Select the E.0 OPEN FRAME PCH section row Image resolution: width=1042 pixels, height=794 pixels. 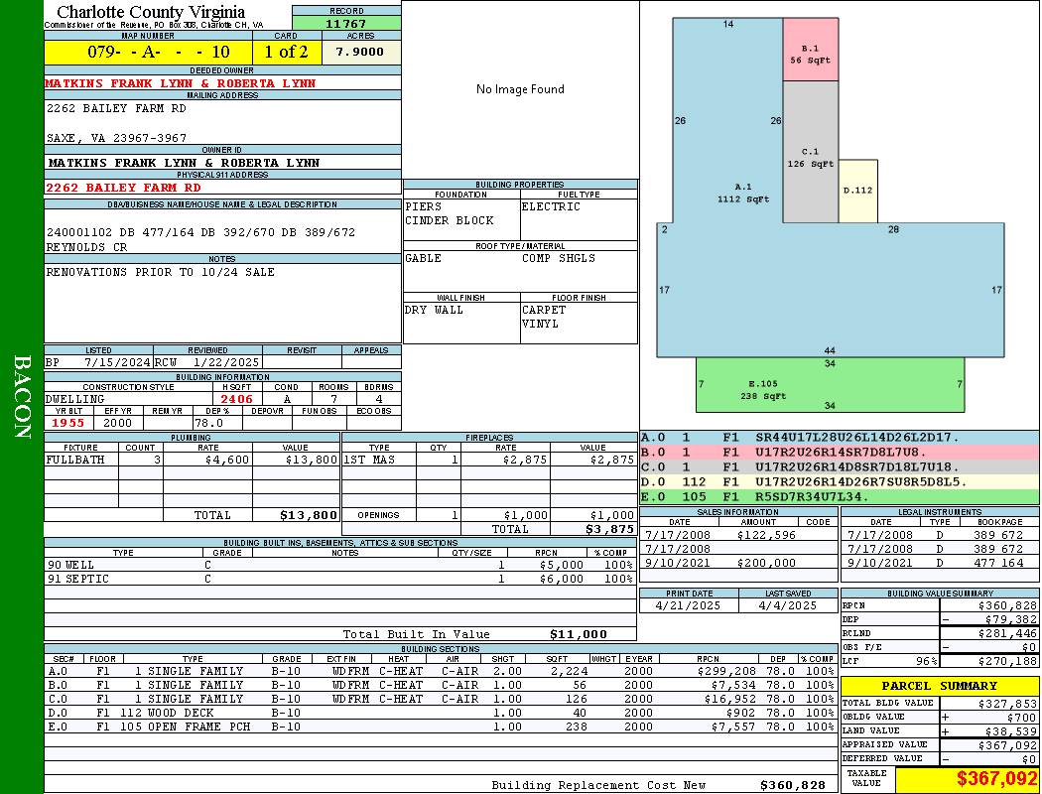point(441,727)
